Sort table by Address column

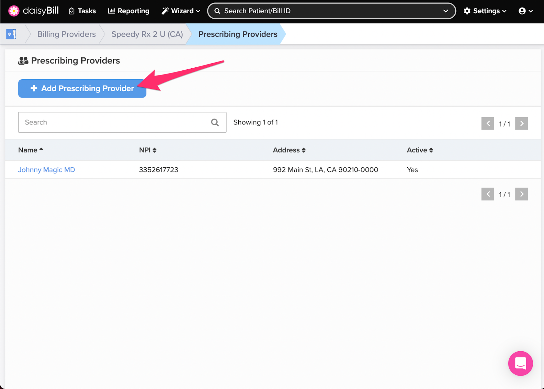[289, 150]
